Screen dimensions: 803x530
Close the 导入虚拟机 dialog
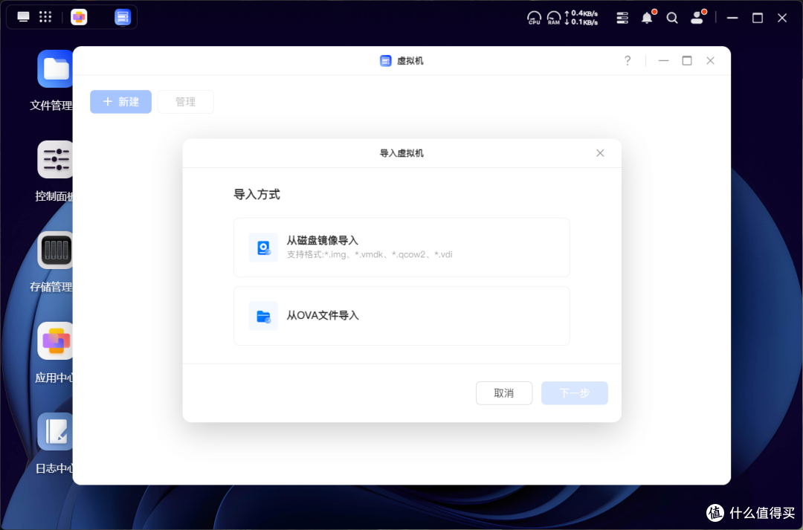600,153
